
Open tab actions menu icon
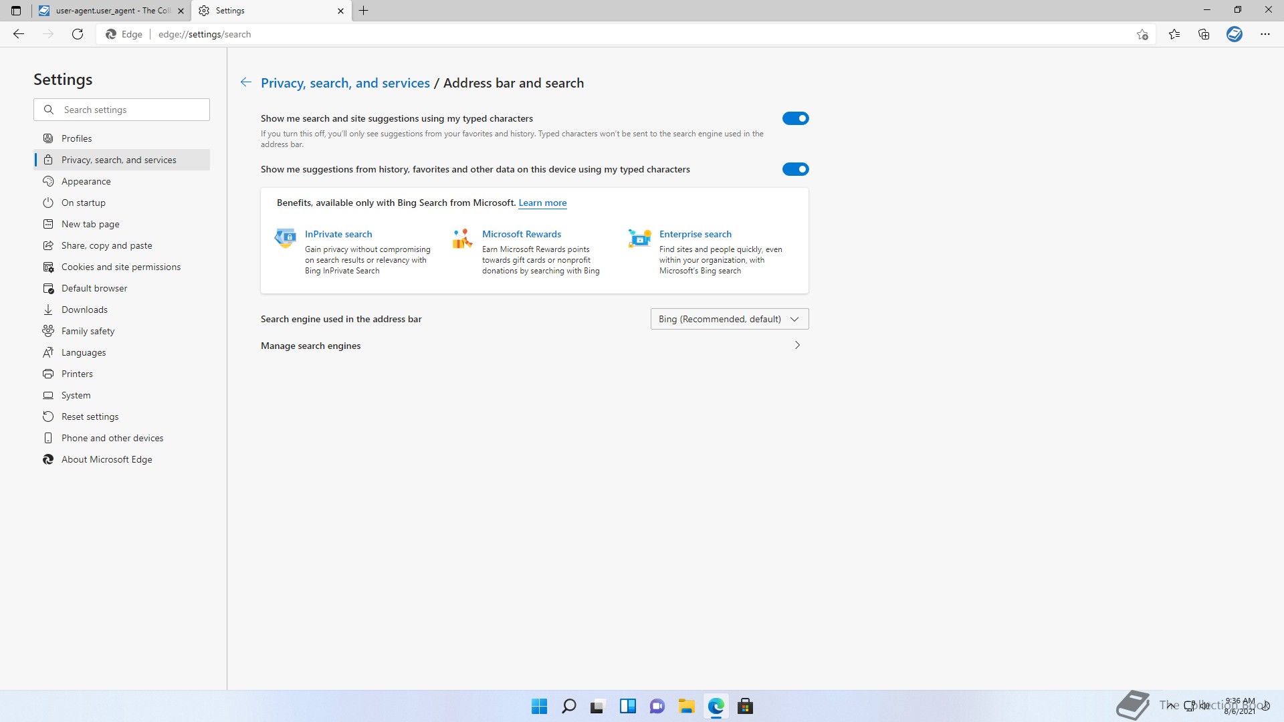pos(16,11)
